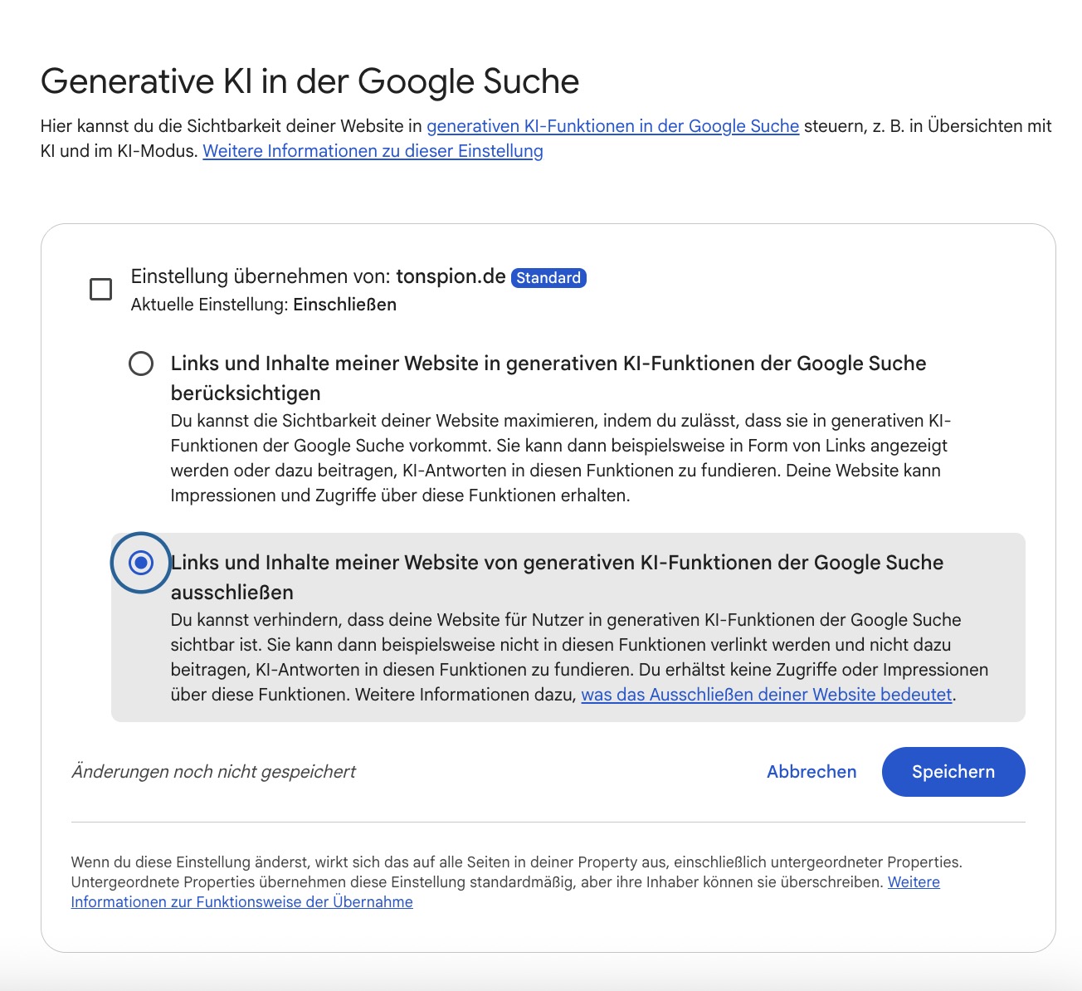Select the 'ausschließen' radio option

141,563
